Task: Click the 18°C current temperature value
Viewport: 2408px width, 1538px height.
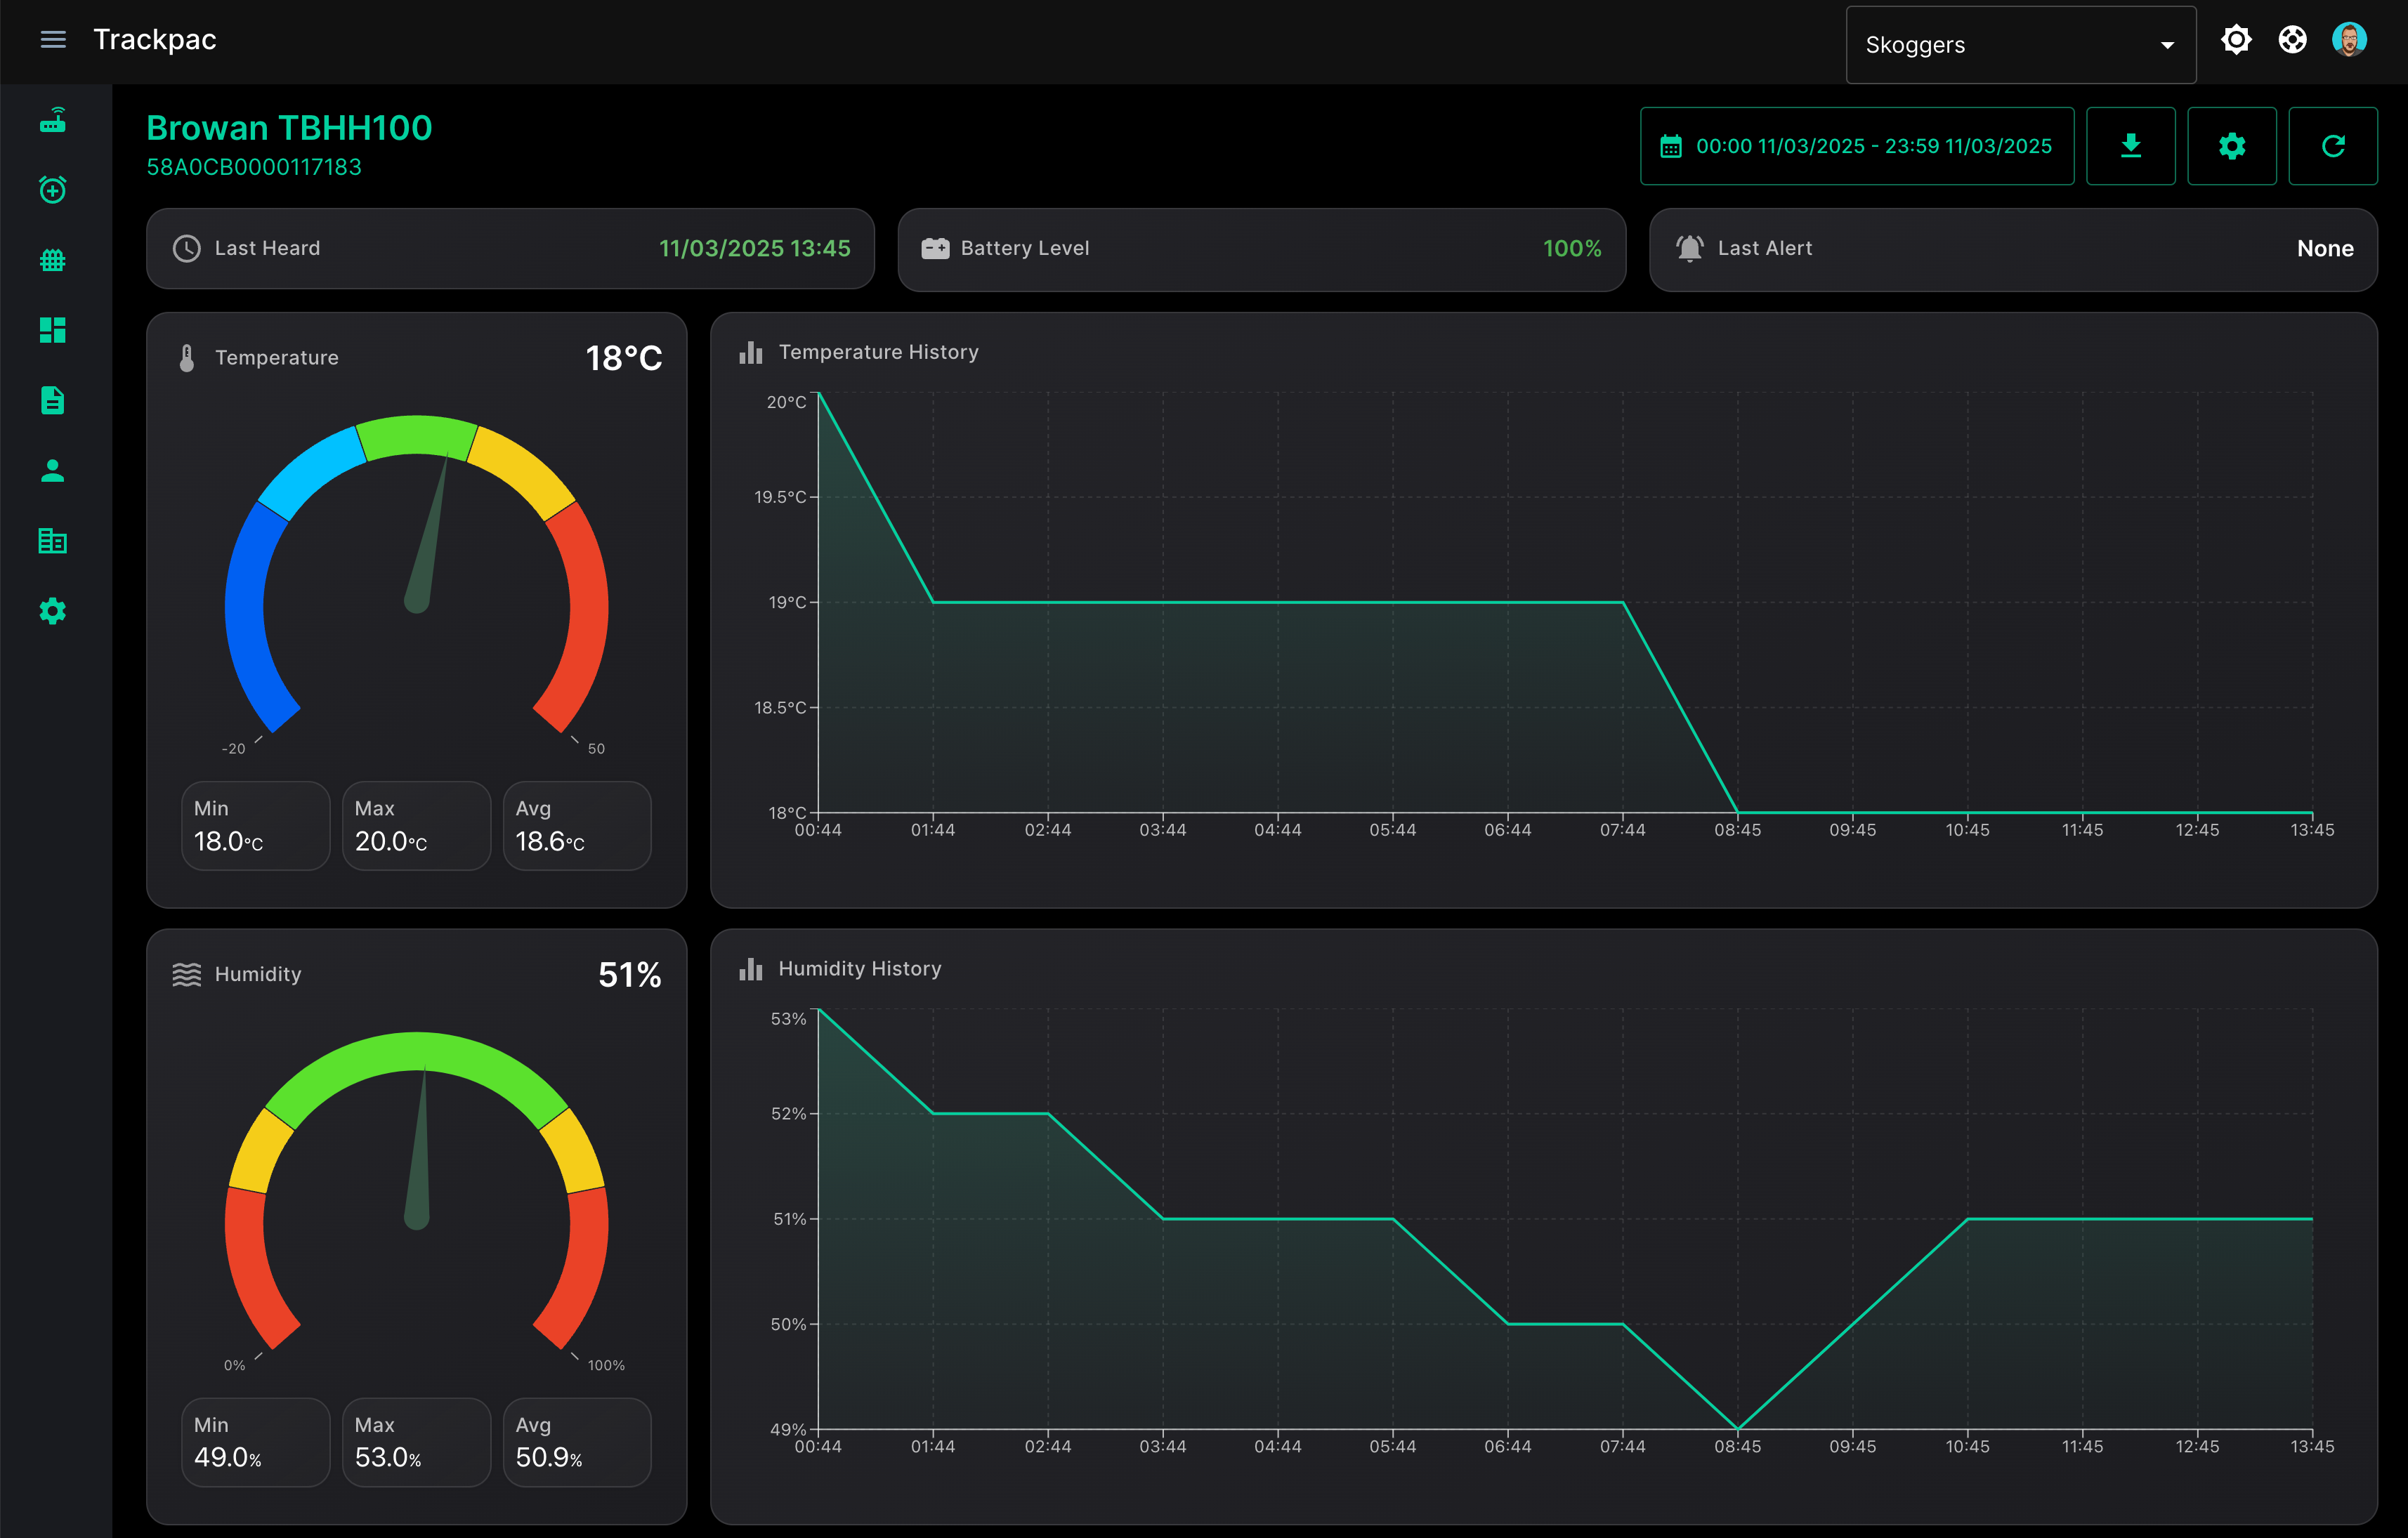Action: pyautogui.click(x=623, y=358)
